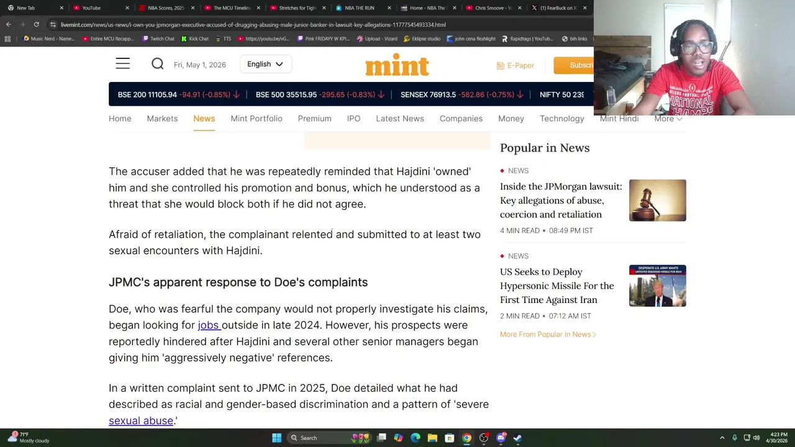Open 'US Seeks to Deploy Hypersonic Missile' headline
The image size is (795, 447).
(x=557, y=286)
